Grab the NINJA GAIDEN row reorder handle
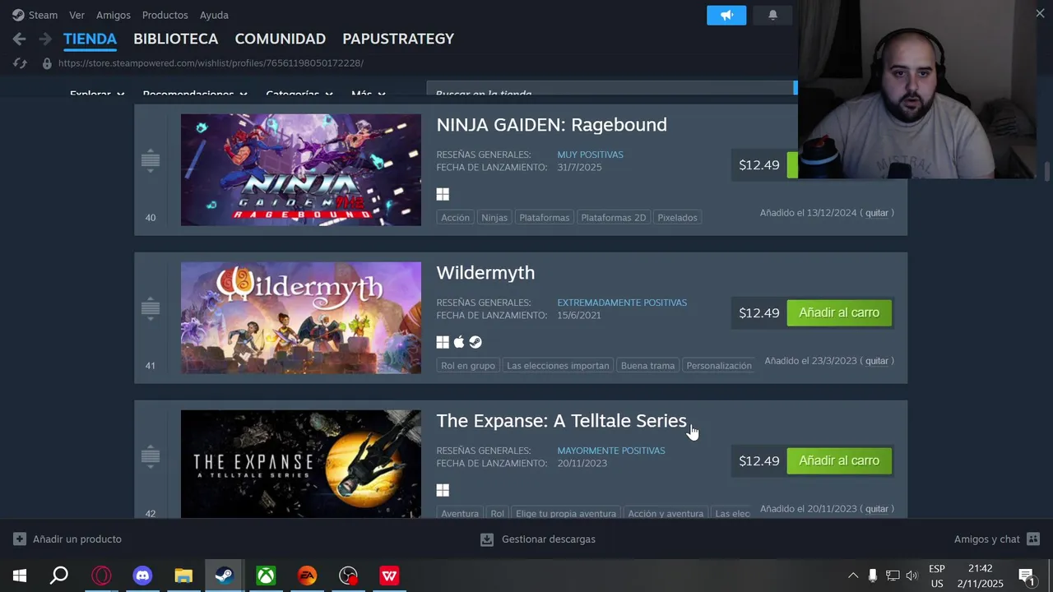 pos(150,160)
